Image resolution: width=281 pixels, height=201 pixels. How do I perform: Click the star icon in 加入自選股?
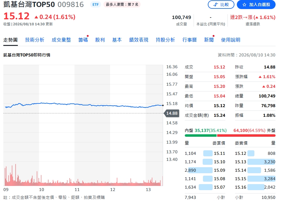tap(244, 5)
